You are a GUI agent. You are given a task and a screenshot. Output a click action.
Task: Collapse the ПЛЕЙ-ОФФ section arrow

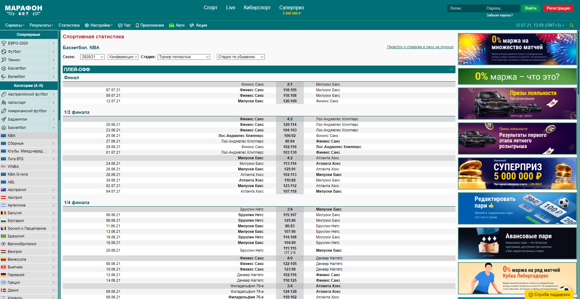[x=451, y=70]
